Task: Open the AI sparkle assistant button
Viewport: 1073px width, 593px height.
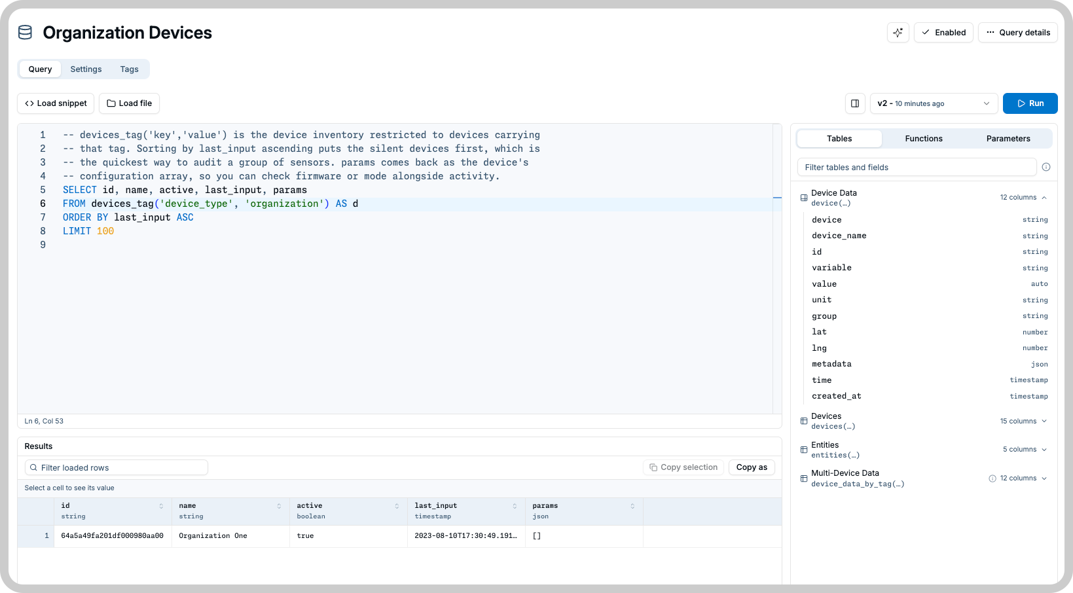Action: coord(898,33)
